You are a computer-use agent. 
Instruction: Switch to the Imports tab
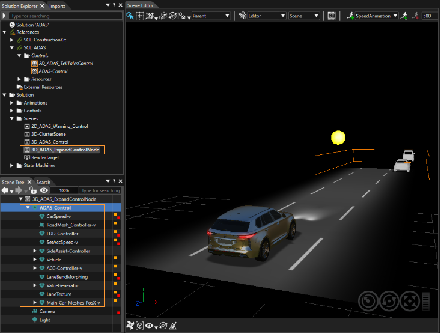click(57, 6)
